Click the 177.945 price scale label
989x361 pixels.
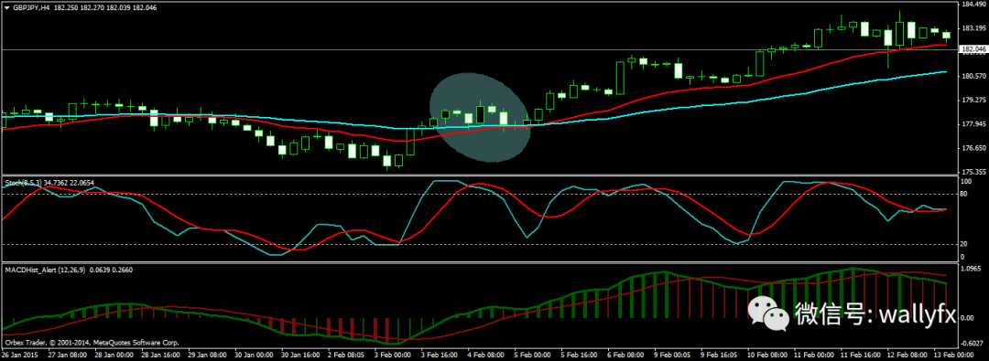[x=973, y=124]
